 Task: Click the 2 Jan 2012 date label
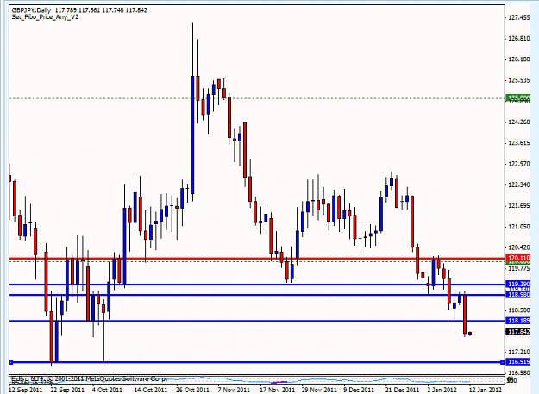pyautogui.click(x=442, y=390)
